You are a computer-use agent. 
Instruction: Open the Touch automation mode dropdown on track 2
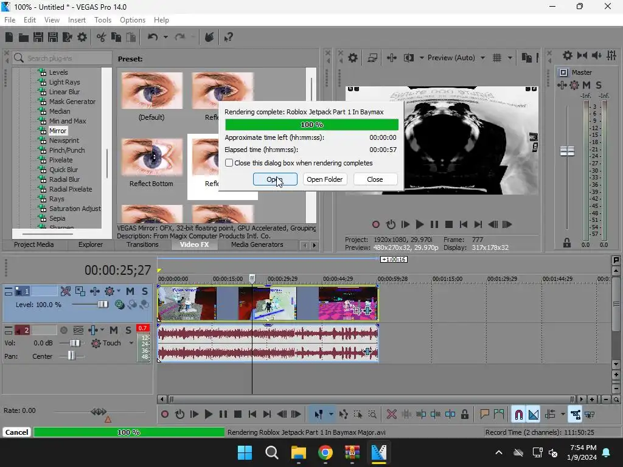[x=131, y=343]
